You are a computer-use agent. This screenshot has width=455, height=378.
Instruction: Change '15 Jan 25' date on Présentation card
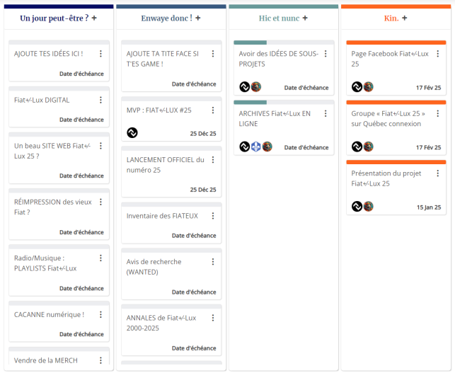click(429, 207)
